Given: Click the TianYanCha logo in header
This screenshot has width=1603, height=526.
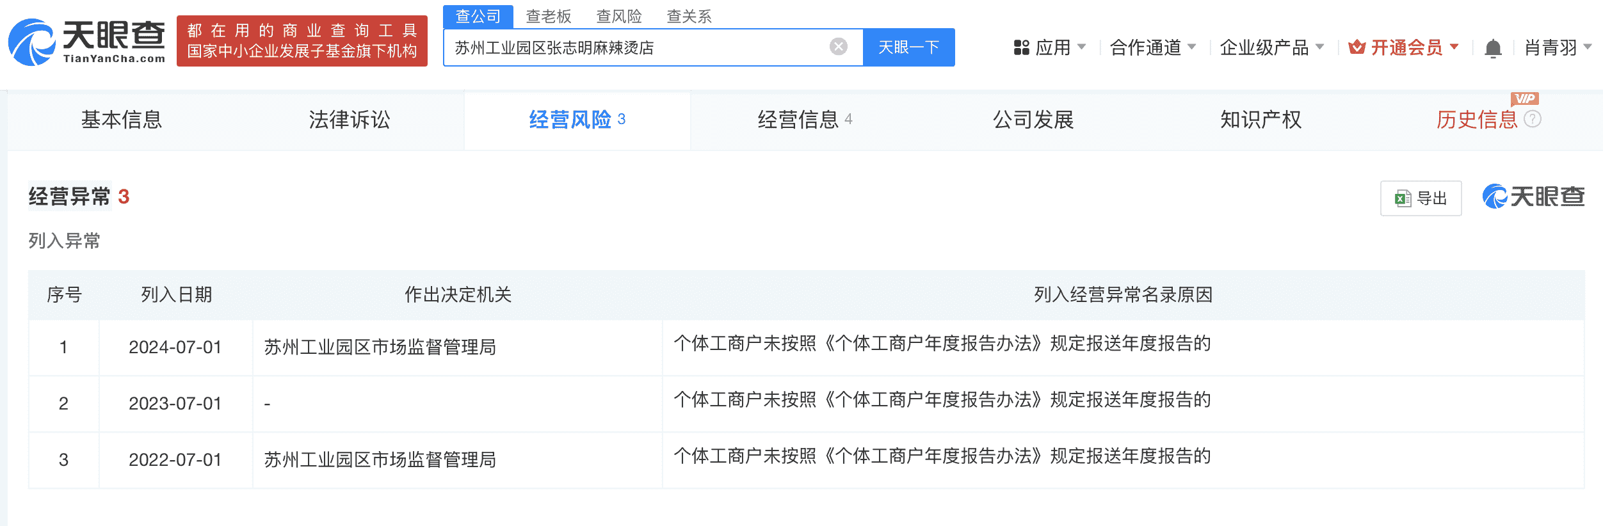Looking at the screenshot, I should pos(87,42).
